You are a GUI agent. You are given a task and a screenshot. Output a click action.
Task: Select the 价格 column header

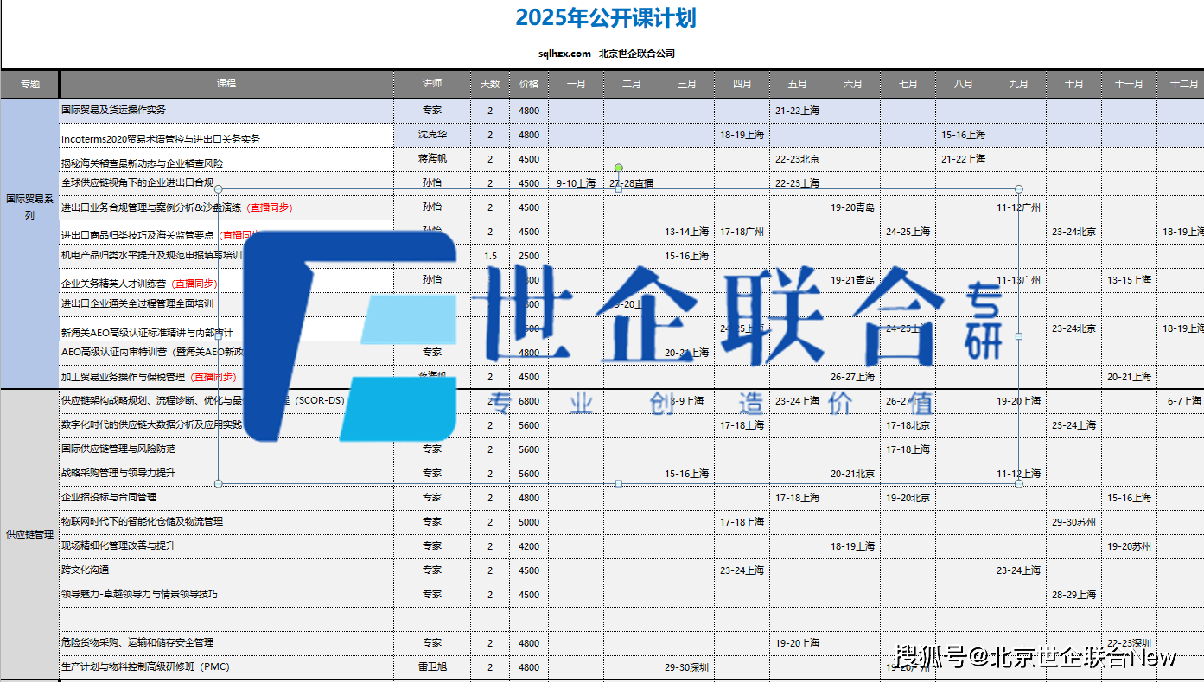(x=529, y=84)
